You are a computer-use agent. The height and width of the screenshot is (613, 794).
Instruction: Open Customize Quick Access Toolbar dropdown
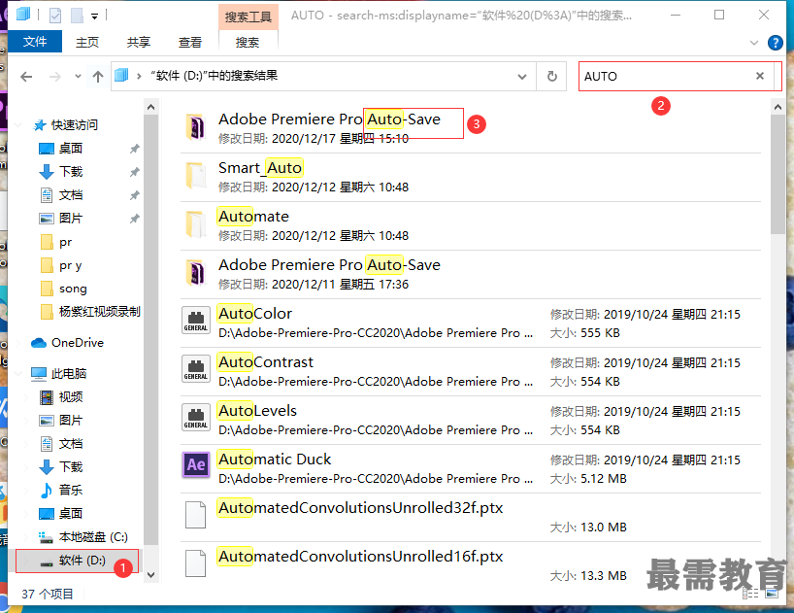pyautogui.click(x=94, y=17)
